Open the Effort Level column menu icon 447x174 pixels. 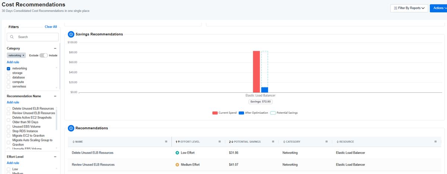click(x=220, y=142)
